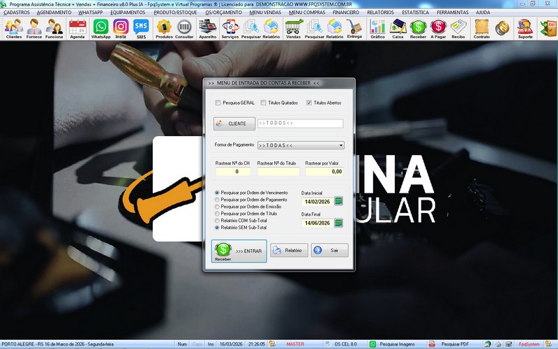Focus the Rastrear Nº do Título field

click(278, 172)
